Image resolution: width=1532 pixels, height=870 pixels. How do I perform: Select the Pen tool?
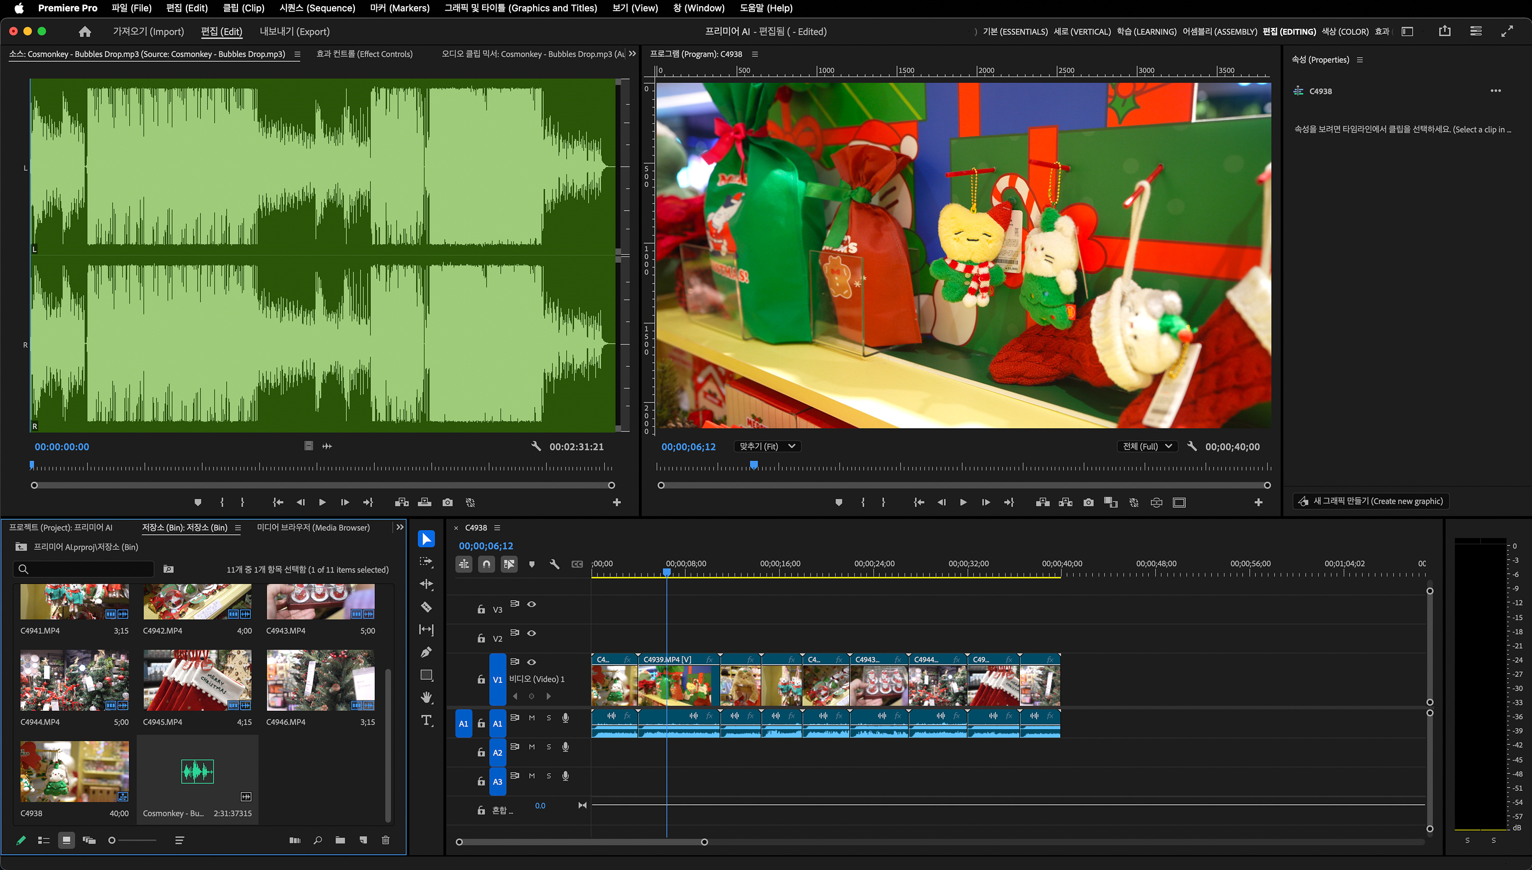point(426,652)
